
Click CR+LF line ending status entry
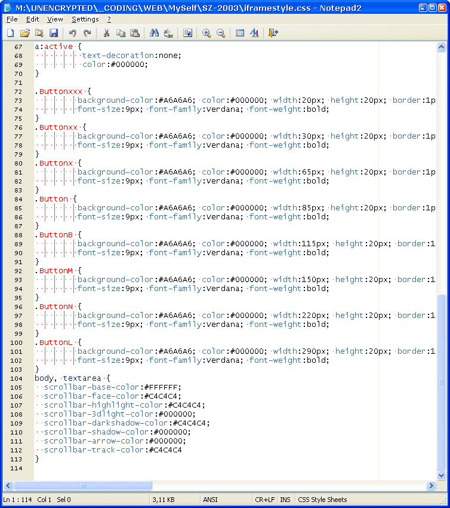click(x=264, y=500)
